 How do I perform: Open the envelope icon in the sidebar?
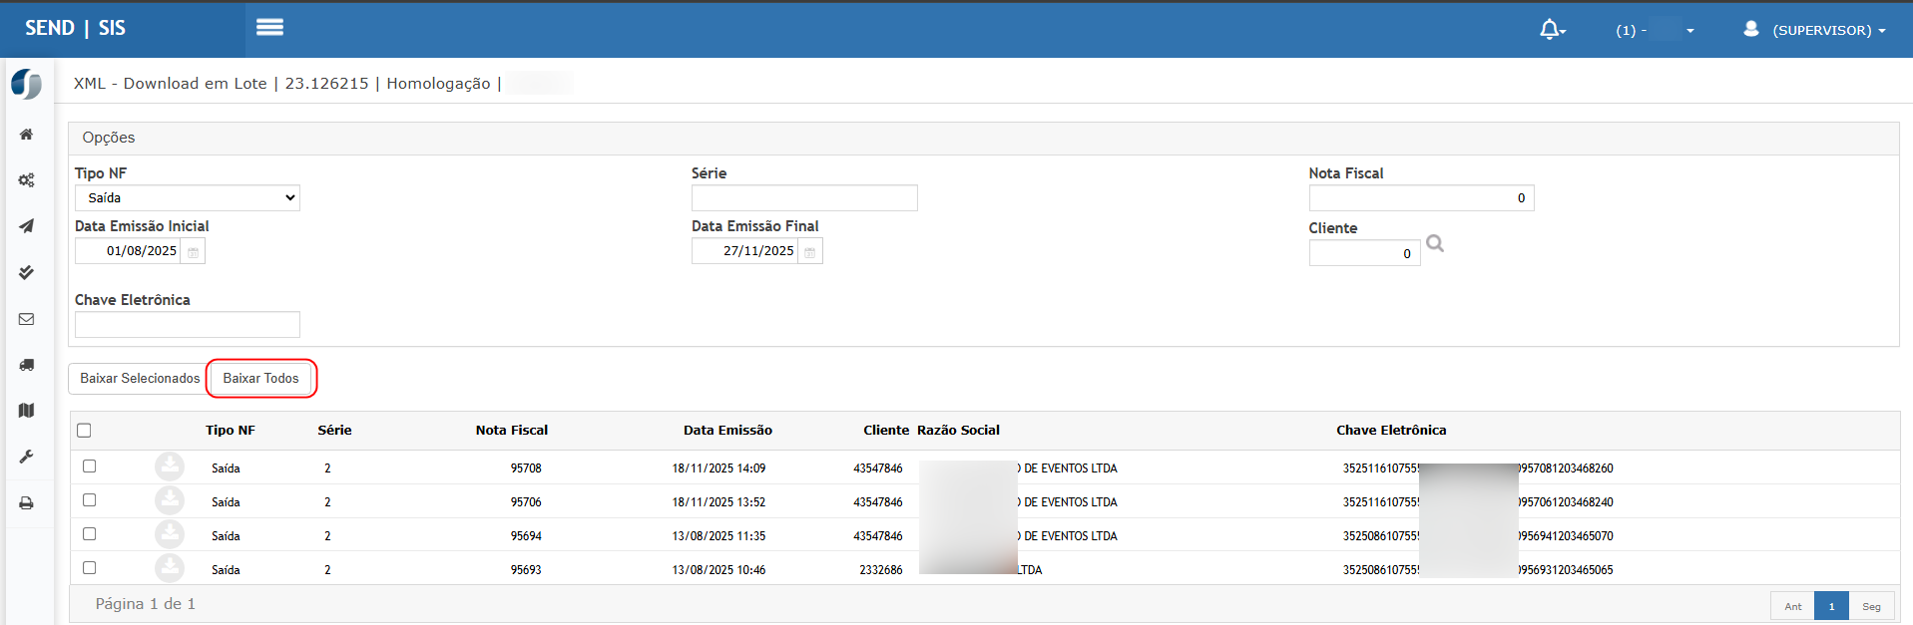click(x=26, y=319)
